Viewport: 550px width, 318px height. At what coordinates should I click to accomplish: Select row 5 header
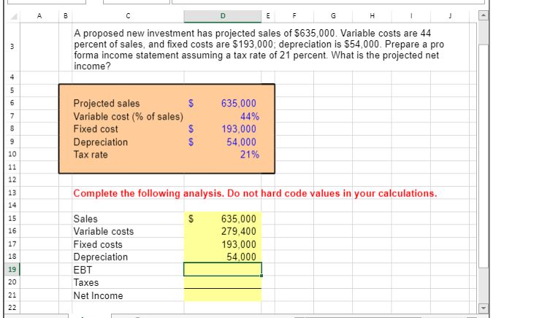click(12, 90)
